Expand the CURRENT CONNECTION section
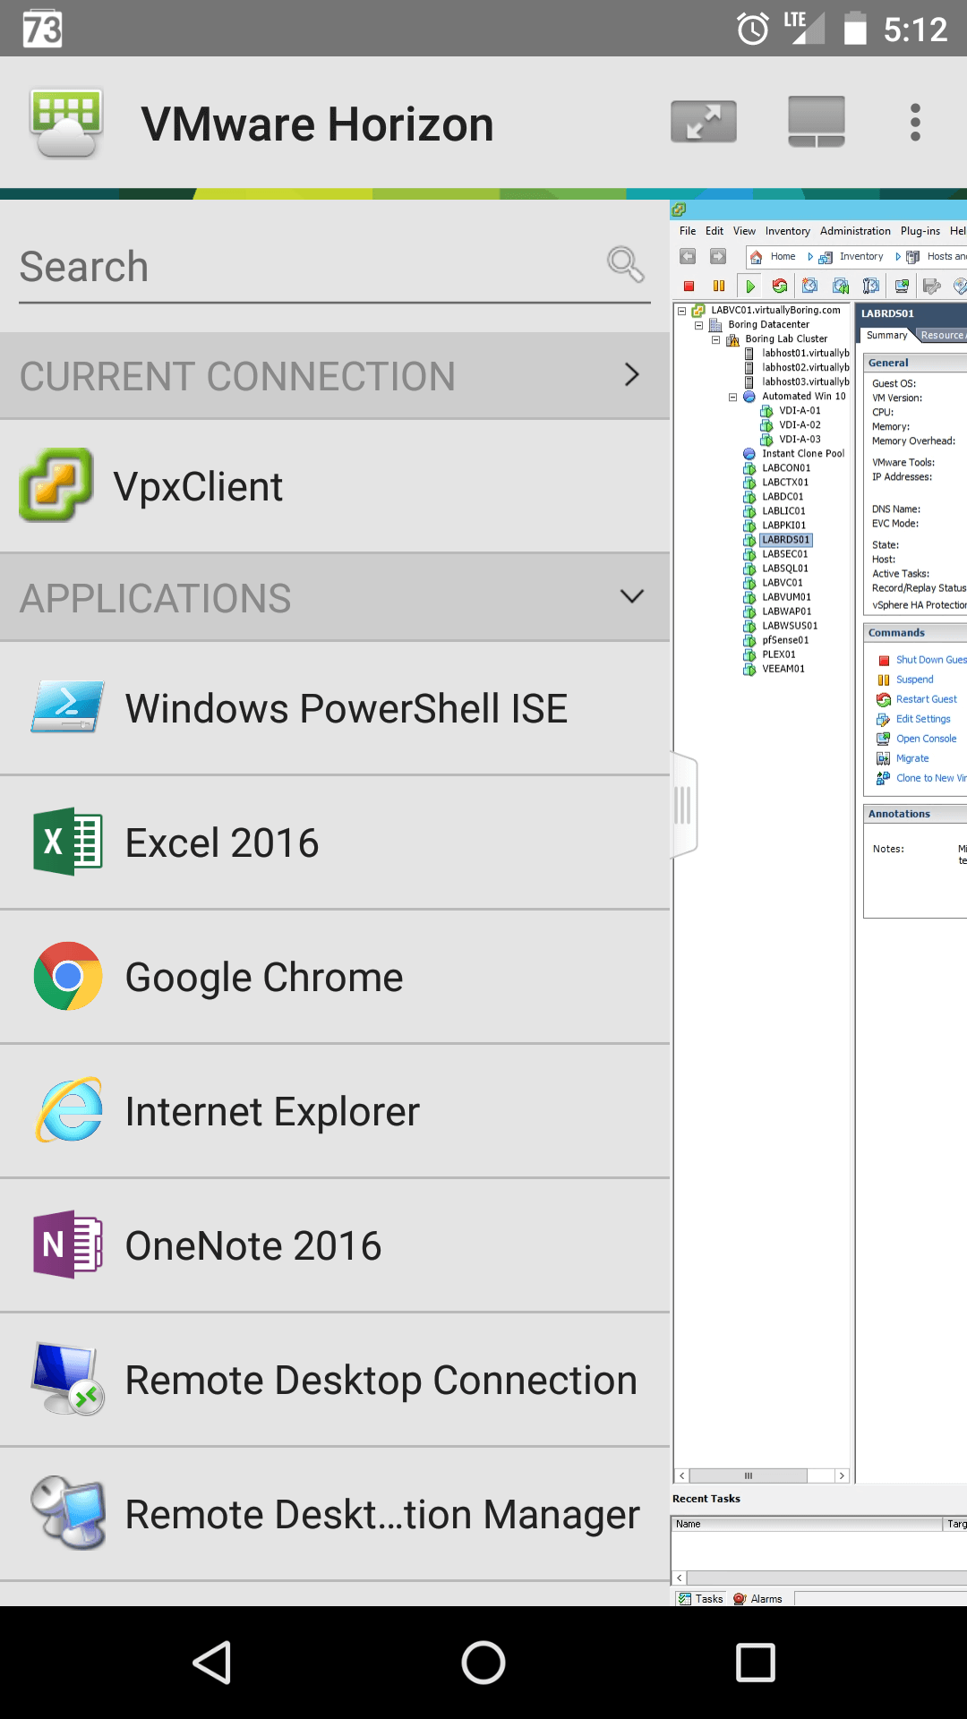Image resolution: width=967 pixels, height=1719 pixels. [x=335, y=376]
